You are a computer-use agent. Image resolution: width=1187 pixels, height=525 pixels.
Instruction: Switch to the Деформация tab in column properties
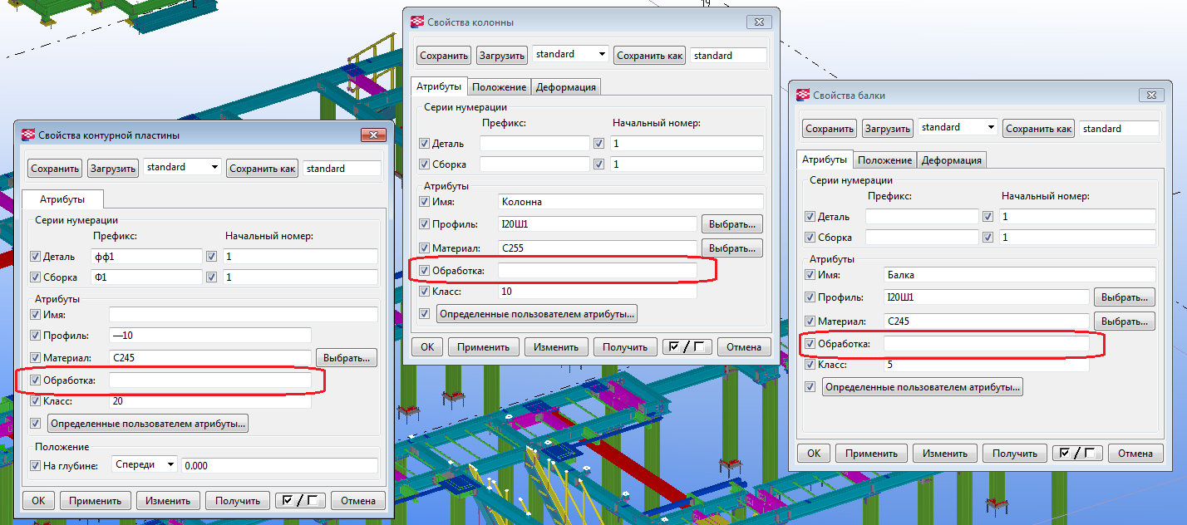[565, 87]
